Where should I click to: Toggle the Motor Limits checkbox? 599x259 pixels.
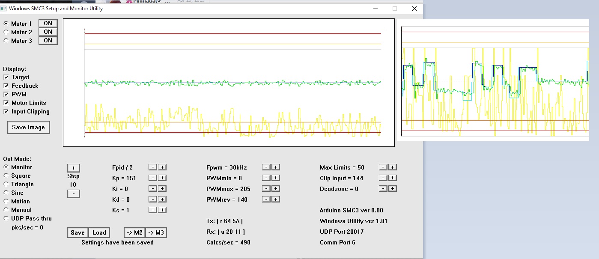pos(6,103)
